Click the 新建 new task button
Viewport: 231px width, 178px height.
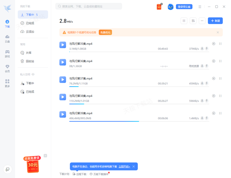(x=215, y=21)
